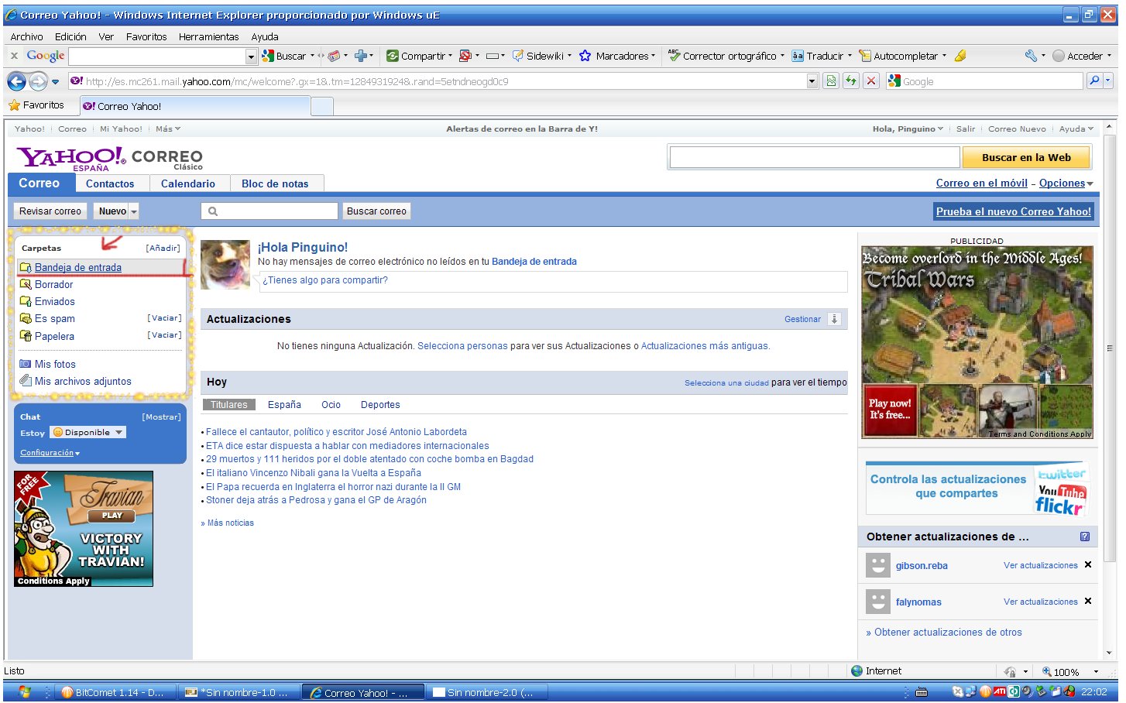
Task: Click the help question icon in Obtener actualizaciones
Action: [1084, 537]
